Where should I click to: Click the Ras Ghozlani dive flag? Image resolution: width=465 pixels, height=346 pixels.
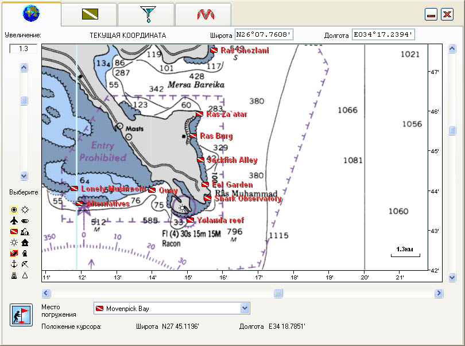214,50
